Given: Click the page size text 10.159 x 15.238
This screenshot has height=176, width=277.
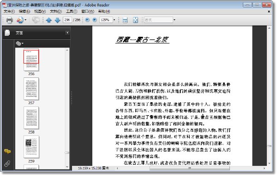Looking at the screenshot, I should [x=93, y=168].
